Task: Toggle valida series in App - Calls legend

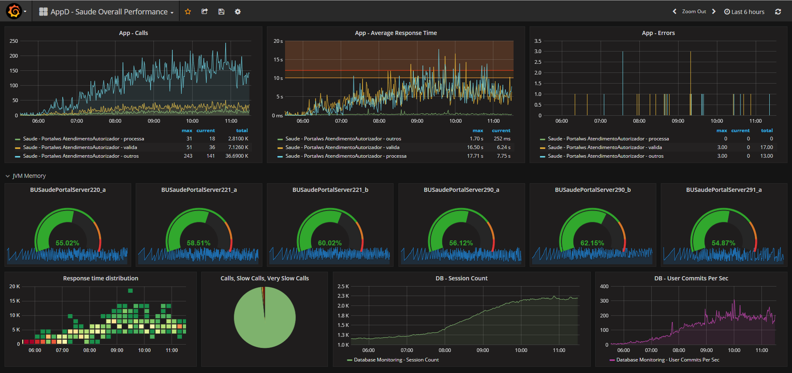Action: coord(80,147)
